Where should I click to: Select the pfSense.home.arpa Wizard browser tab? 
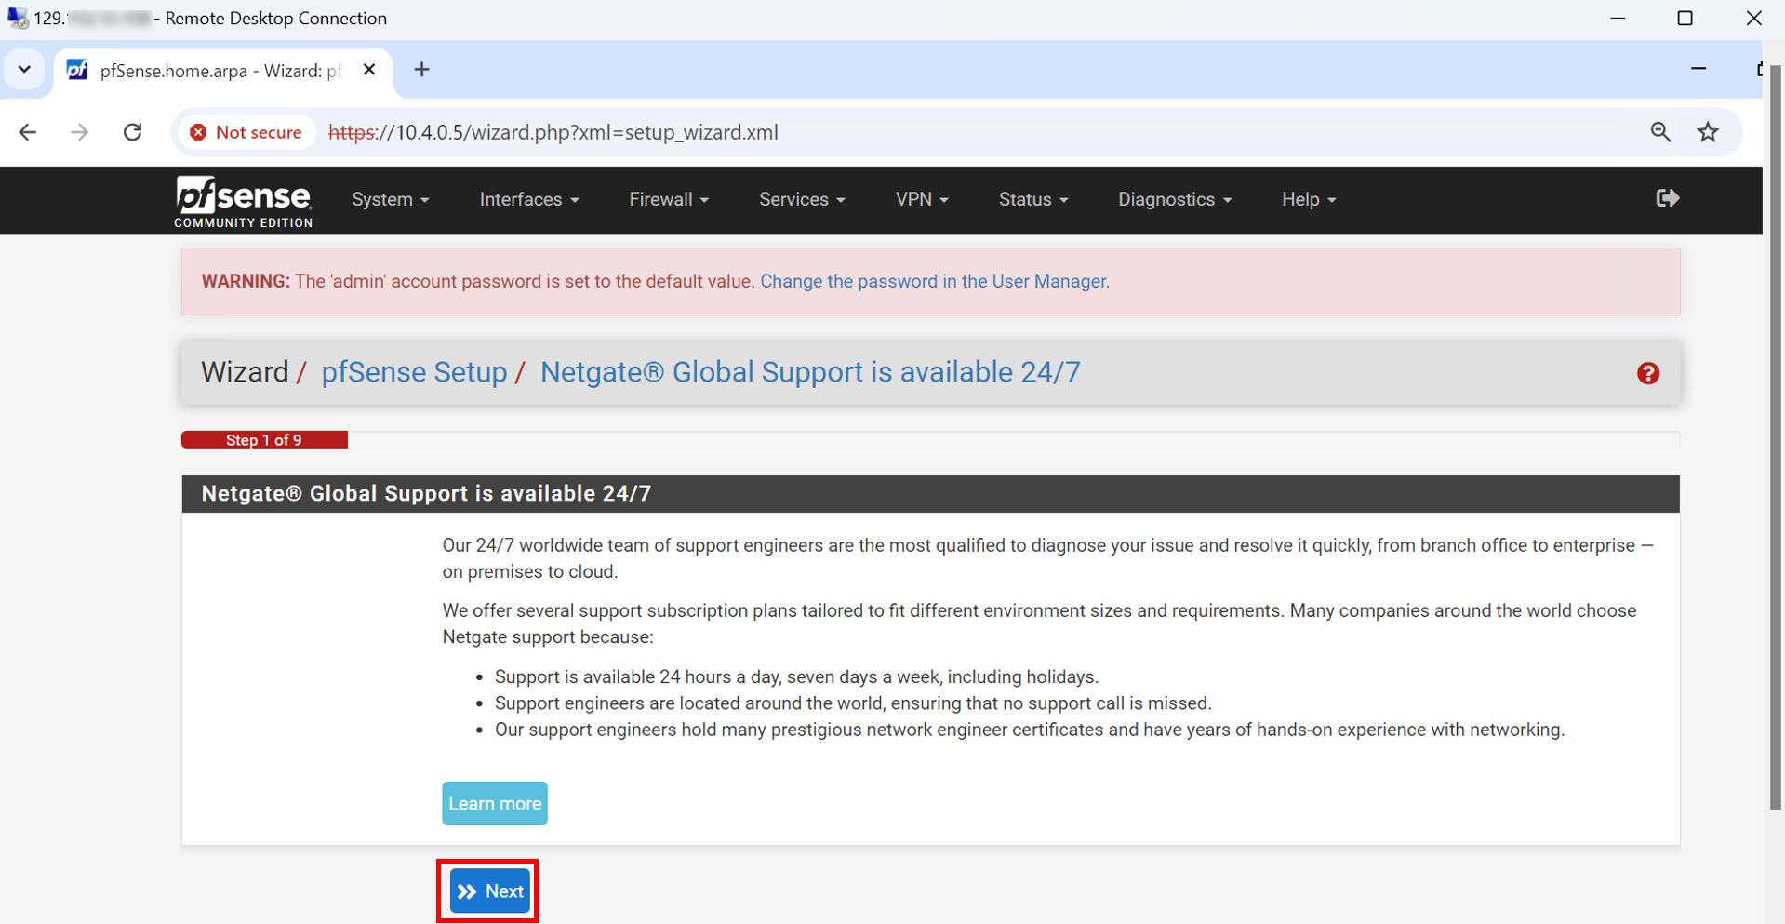(x=223, y=71)
